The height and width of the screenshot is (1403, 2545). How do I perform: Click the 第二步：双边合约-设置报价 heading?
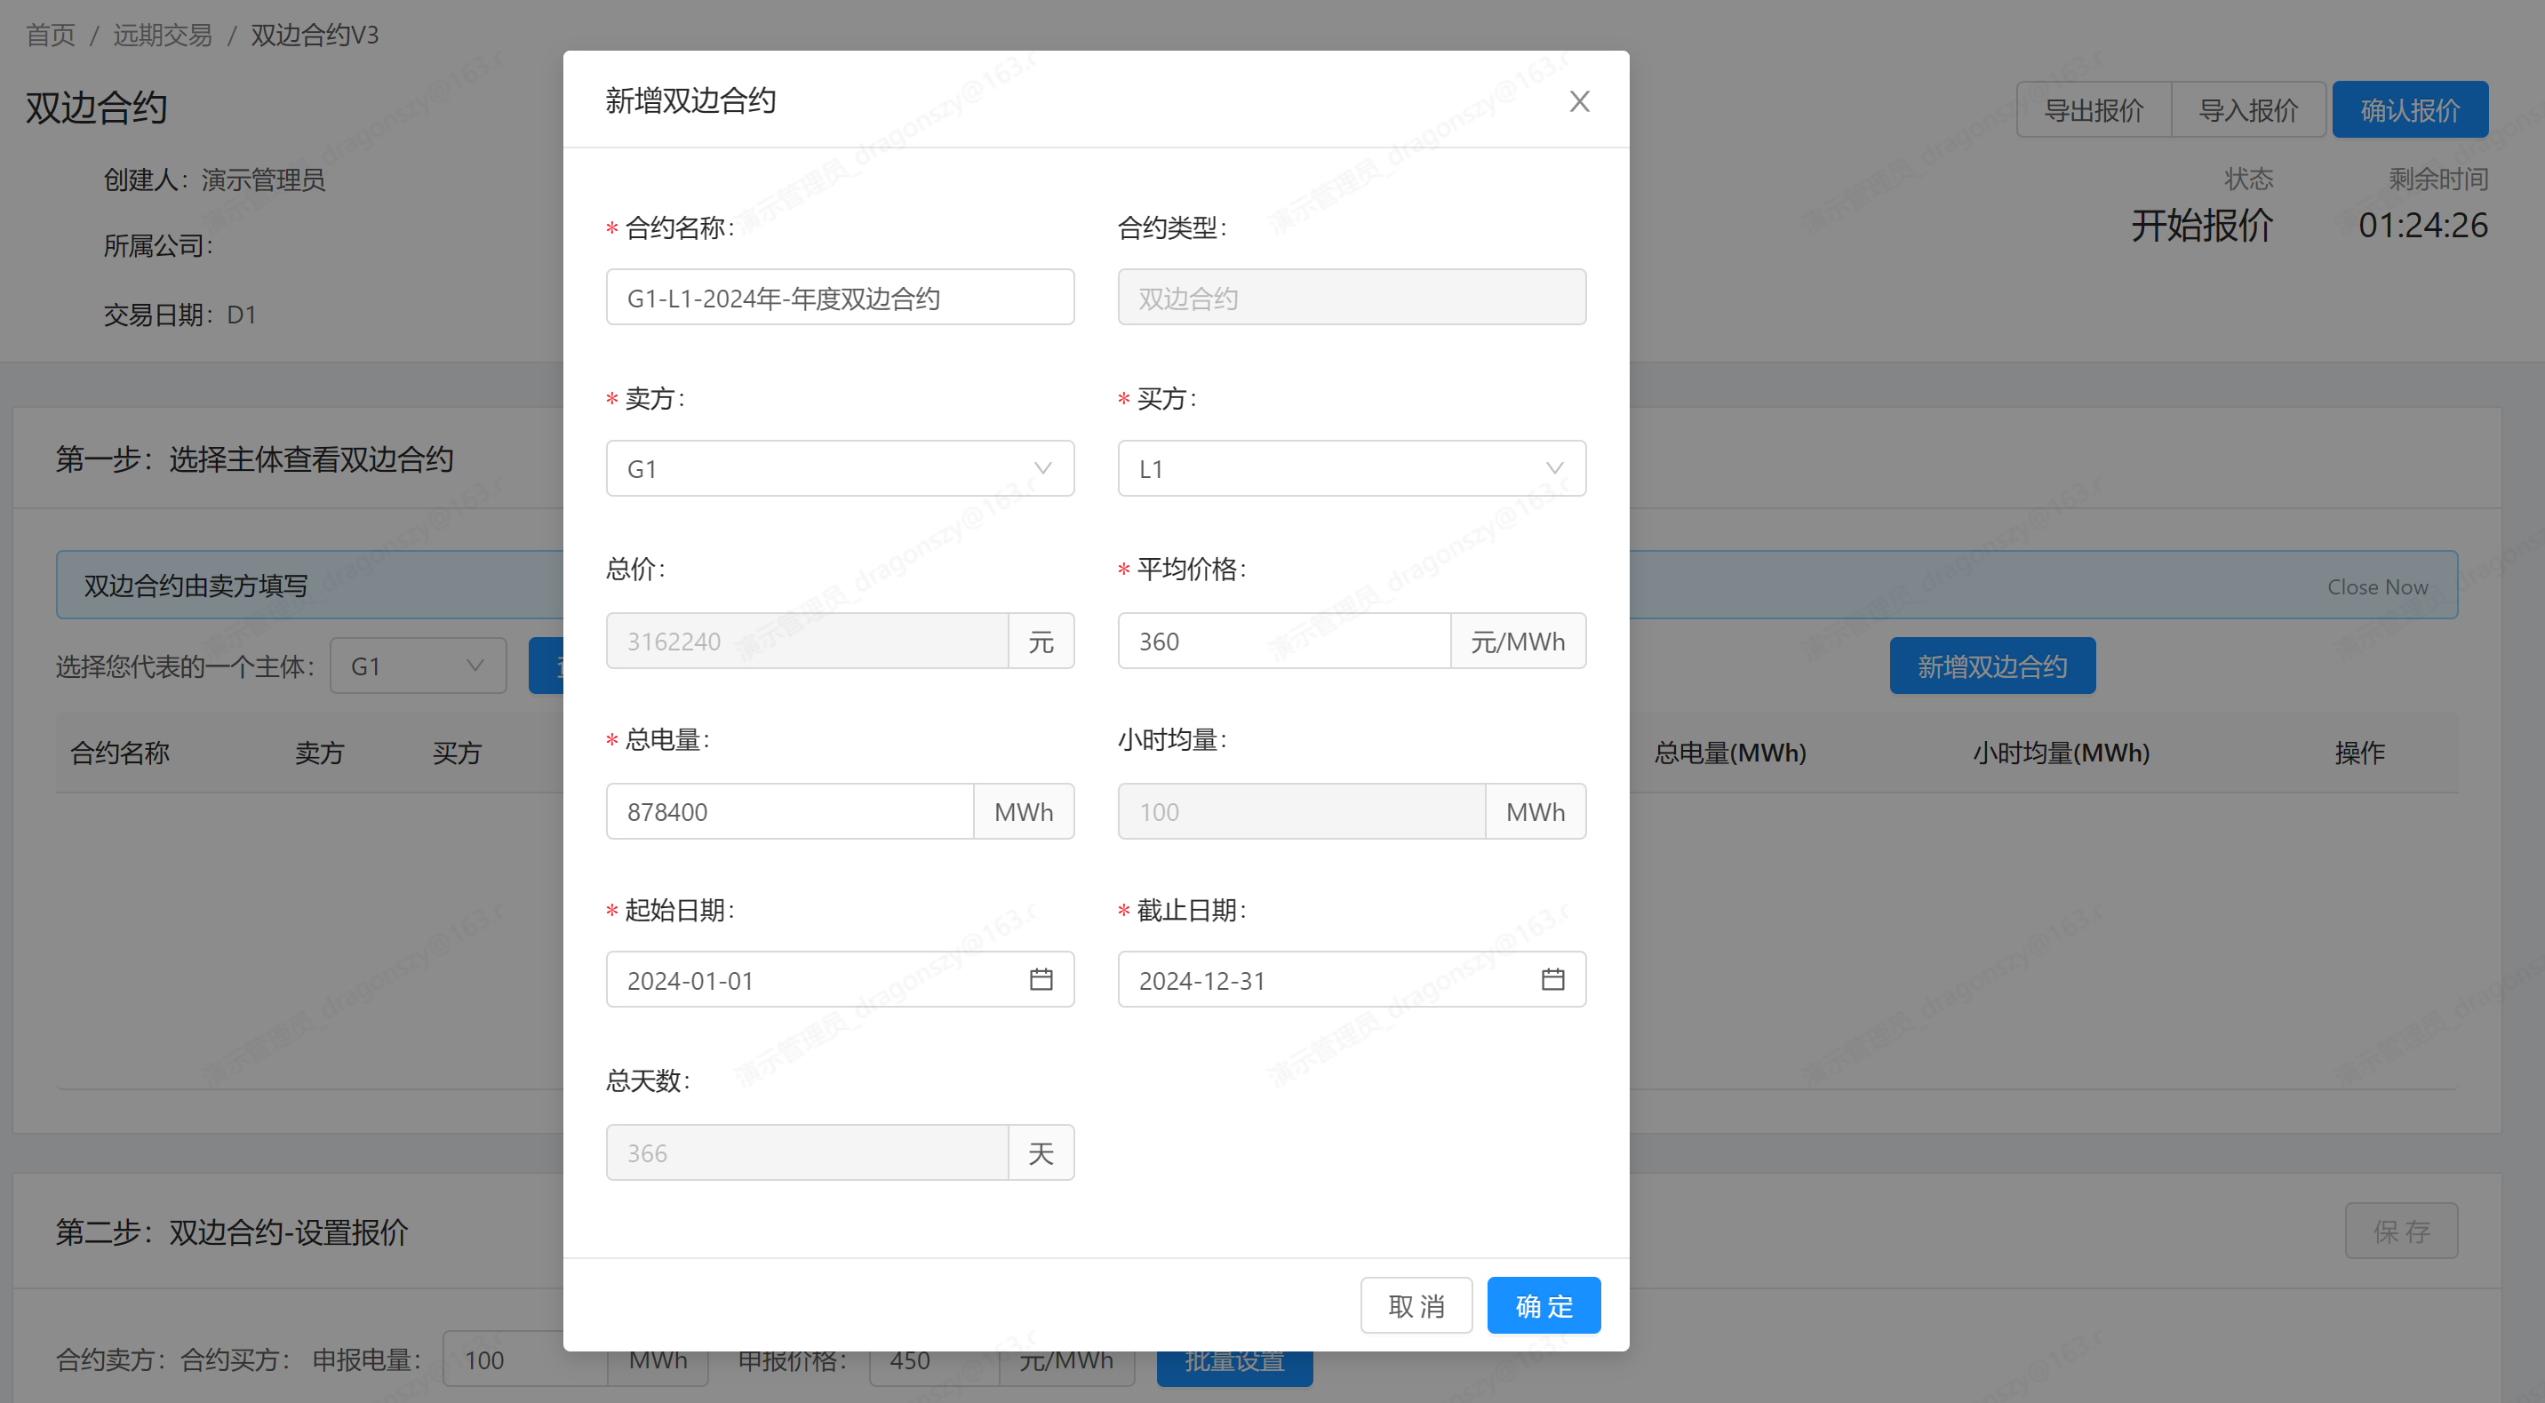point(231,1232)
